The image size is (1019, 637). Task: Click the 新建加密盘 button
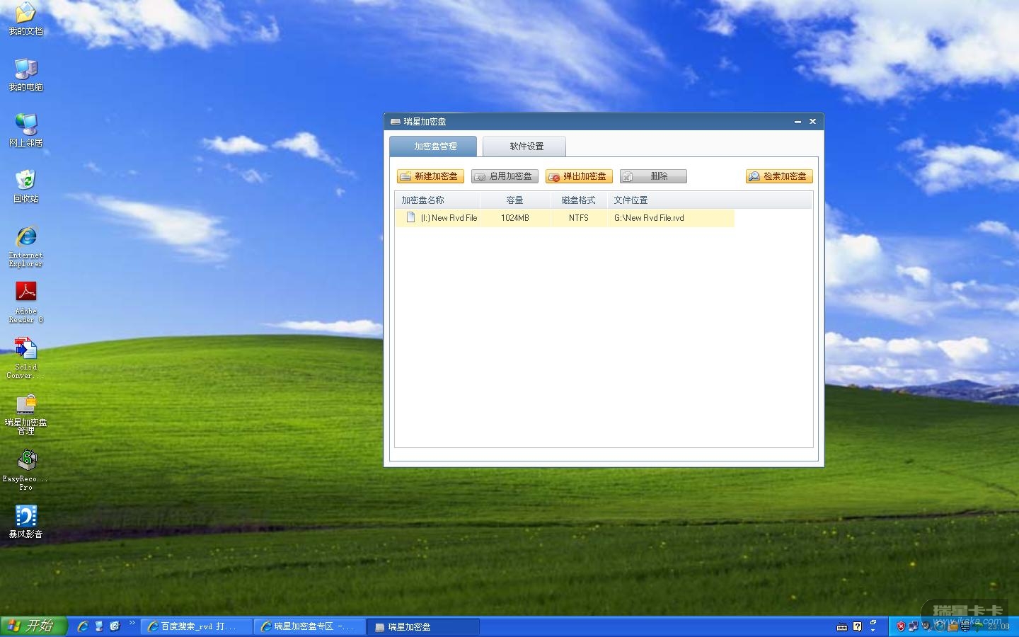coord(430,176)
